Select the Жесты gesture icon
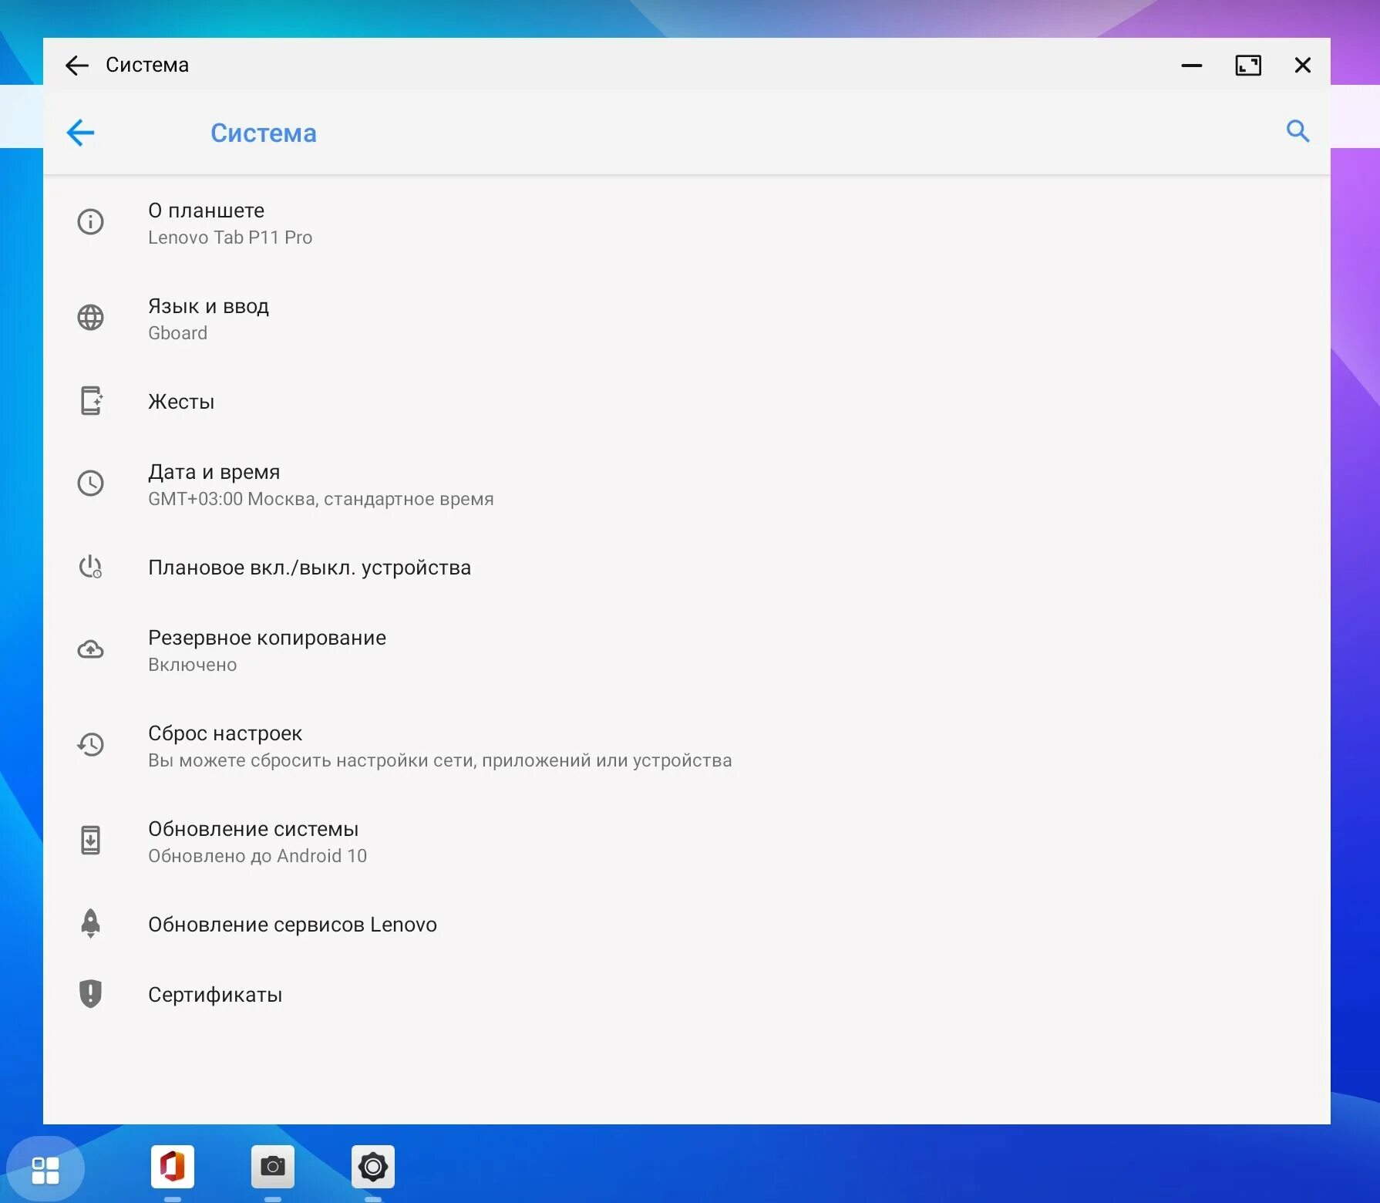This screenshot has width=1380, height=1203. click(90, 400)
